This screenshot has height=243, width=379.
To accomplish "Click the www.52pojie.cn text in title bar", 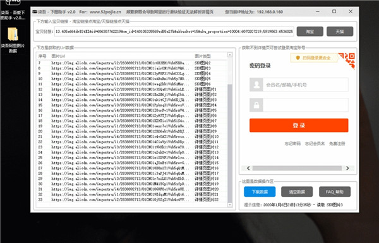I will click(x=105, y=12).
